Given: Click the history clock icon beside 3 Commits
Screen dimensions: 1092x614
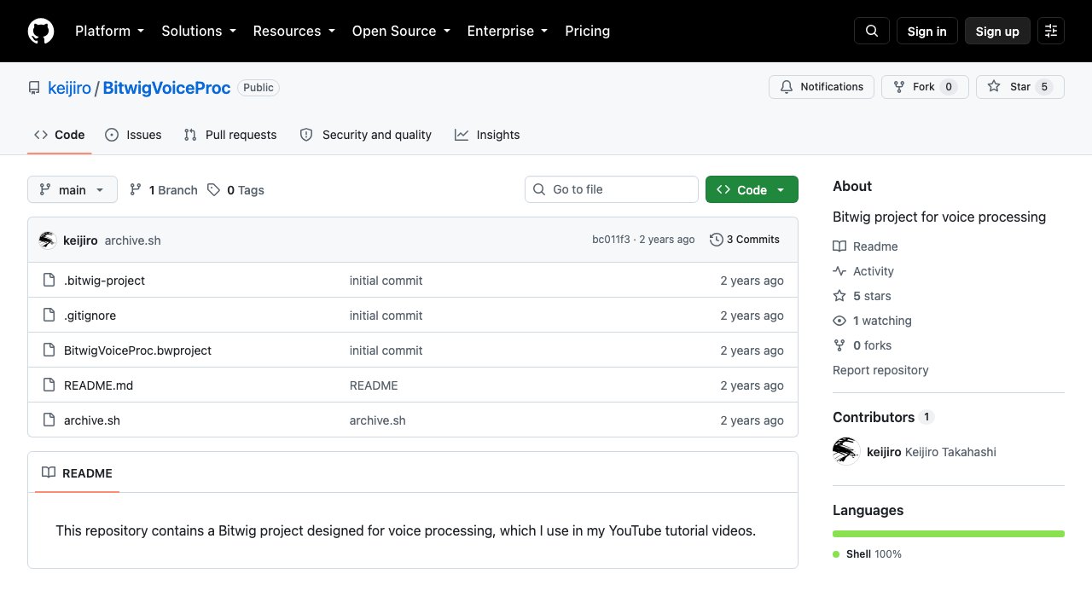Looking at the screenshot, I should (717, 240).
